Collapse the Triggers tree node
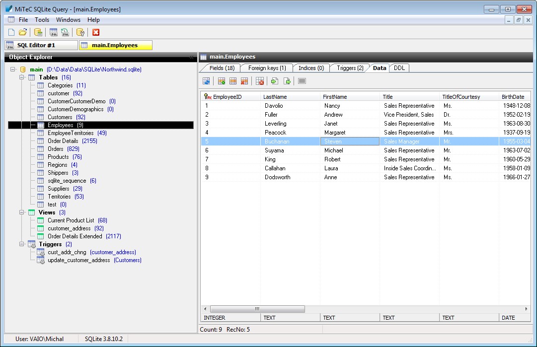 [x=22, y=244]
